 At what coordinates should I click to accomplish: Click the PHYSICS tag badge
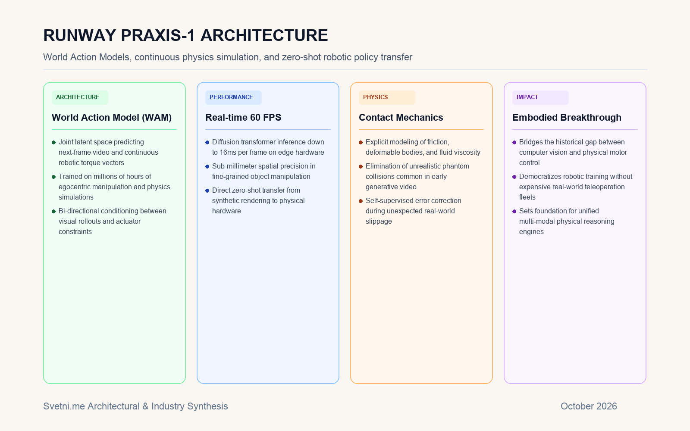[x=387, y=97]
